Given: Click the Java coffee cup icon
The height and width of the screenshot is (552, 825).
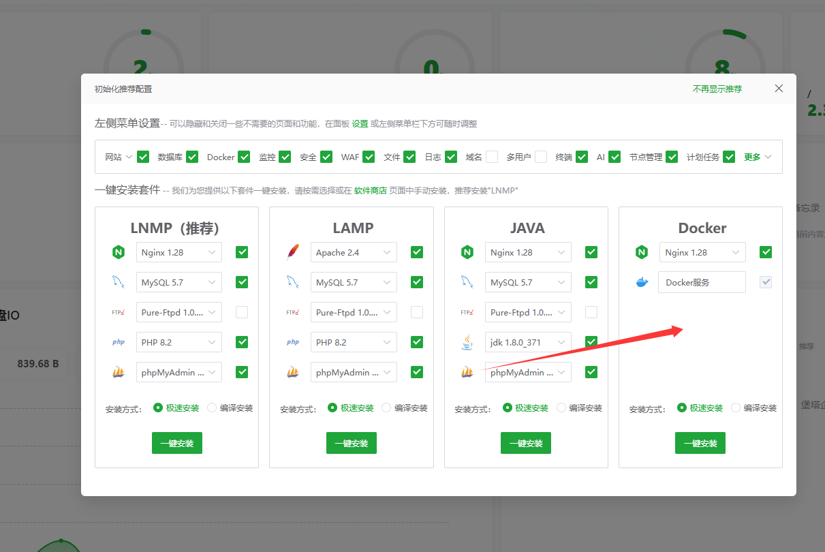Looking at the screenshot, I should point(467,342).
